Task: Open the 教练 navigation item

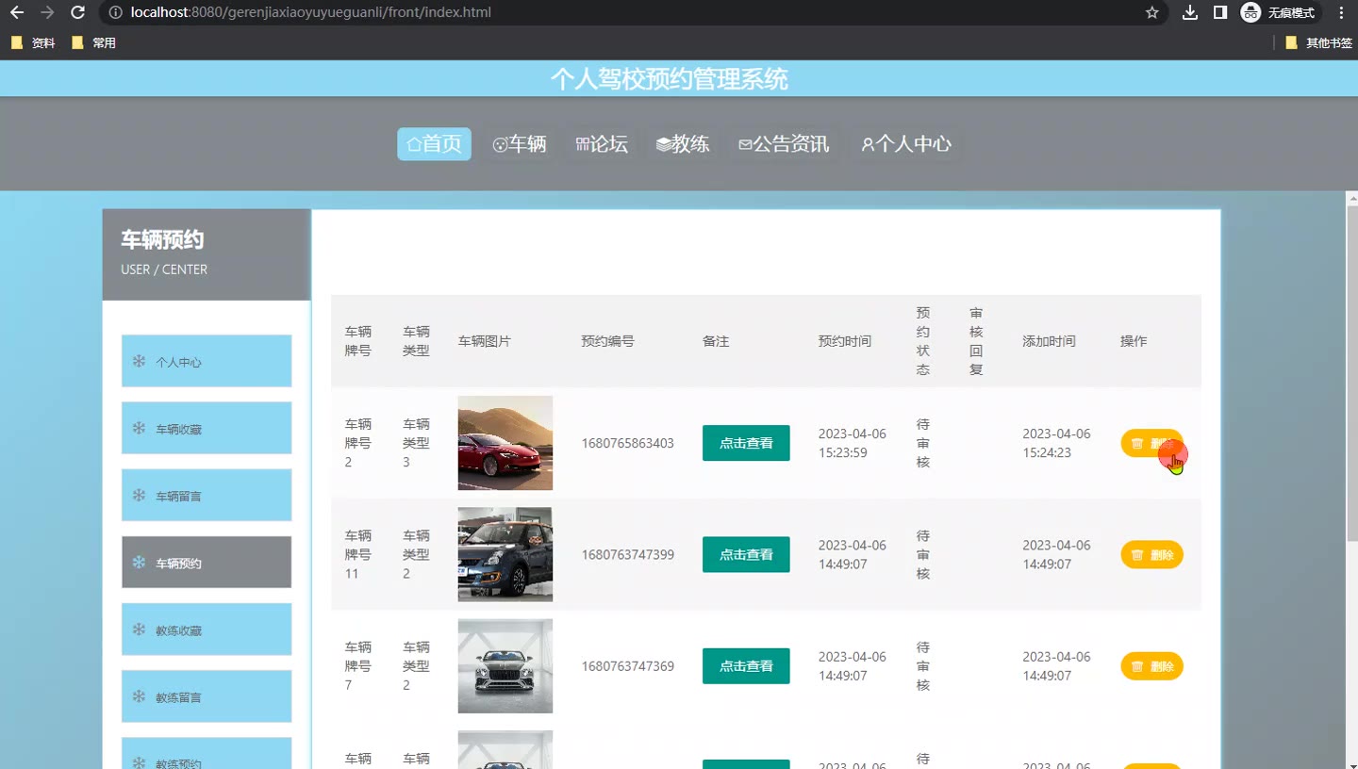Action: [683, 144]
